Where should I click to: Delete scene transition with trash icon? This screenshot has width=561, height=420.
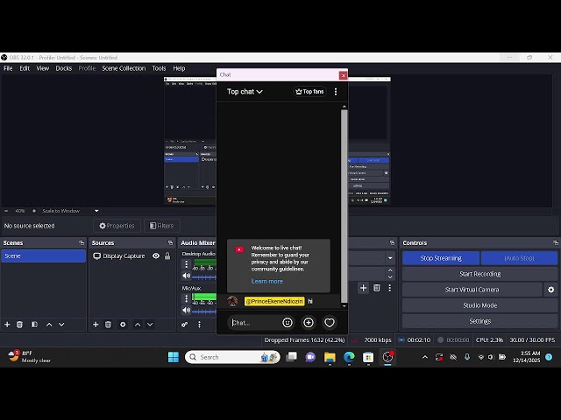[x=377, y=288]
